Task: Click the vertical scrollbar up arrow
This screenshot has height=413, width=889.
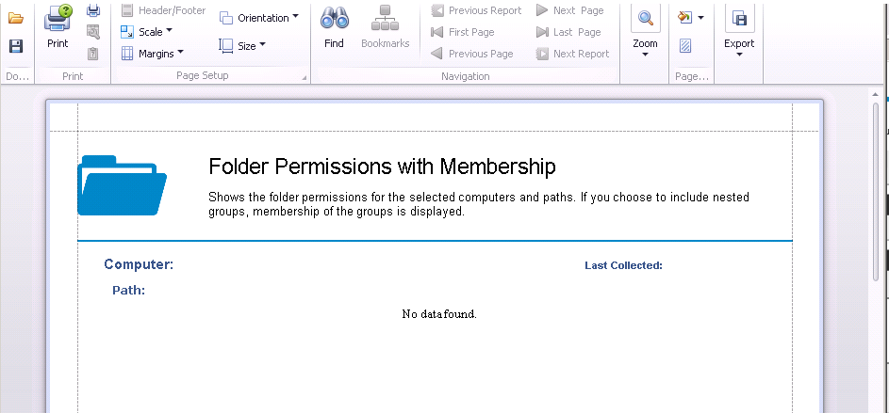Action: coord(876,94)
